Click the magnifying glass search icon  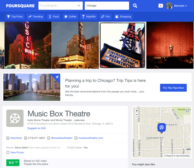pos(135,6)
